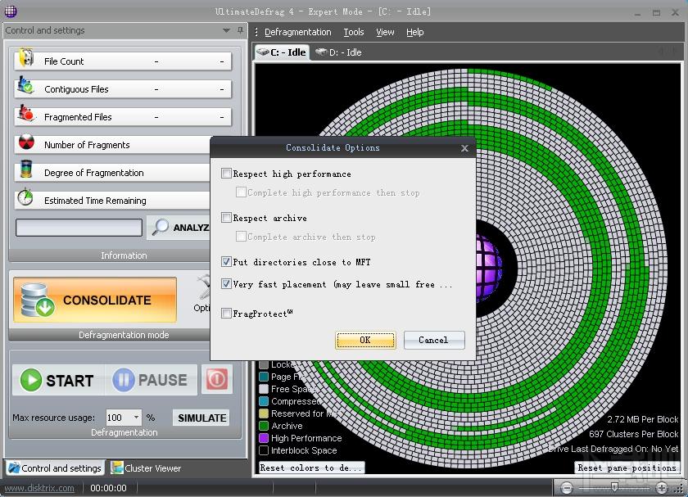The image size is (688, 497).
Task: Close the Consolidate Options dialog
Action: [x=464, y=148]
